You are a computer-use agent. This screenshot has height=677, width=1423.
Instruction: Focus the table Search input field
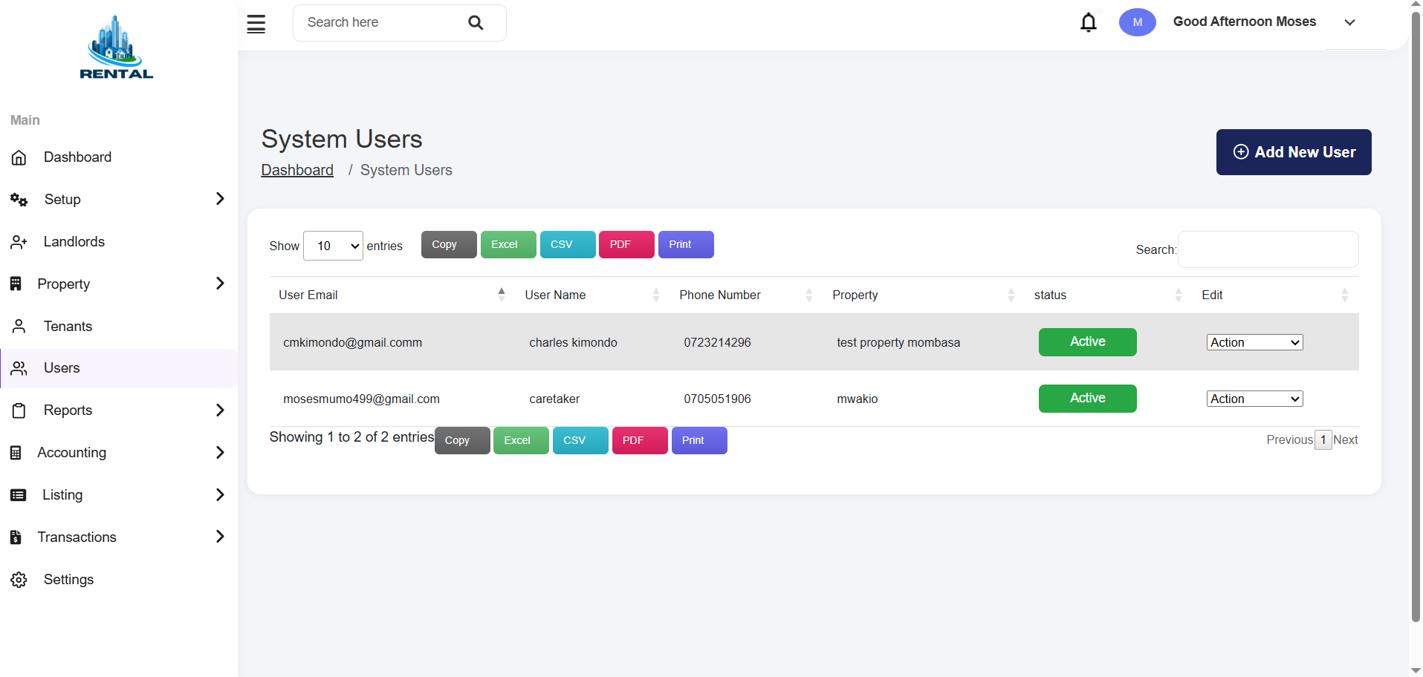click(x=1268, y=249)
